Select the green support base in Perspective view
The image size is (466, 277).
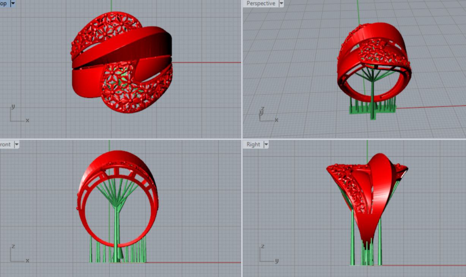tap(372, 109)
